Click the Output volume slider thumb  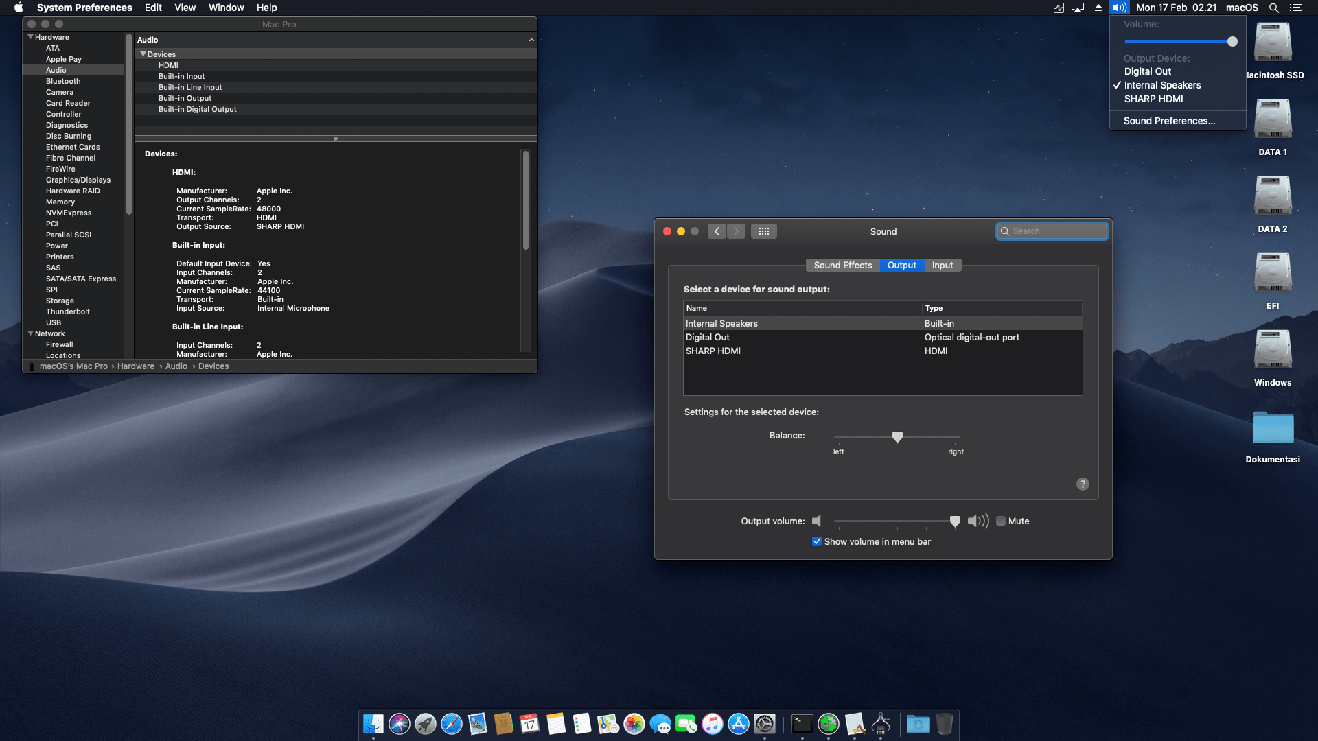tap(955, 521)
